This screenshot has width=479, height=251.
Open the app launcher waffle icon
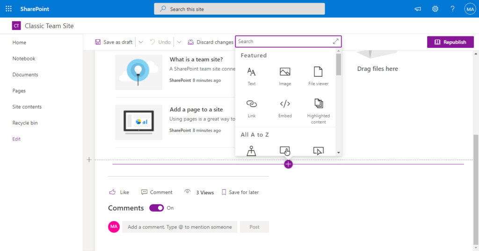click(x=8, y=9)
